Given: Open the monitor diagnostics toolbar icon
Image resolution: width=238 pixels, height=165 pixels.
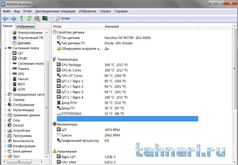Looking at the screenshot, I should [45, 18].
